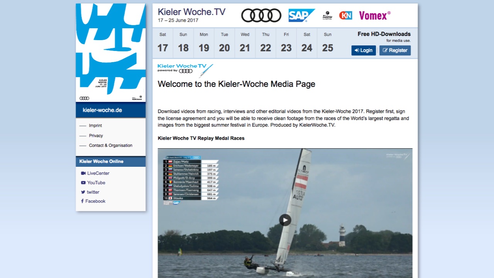The height and width of the screenshot is (278, 494).
Task: Click the Login button
Action: (364, 50)
